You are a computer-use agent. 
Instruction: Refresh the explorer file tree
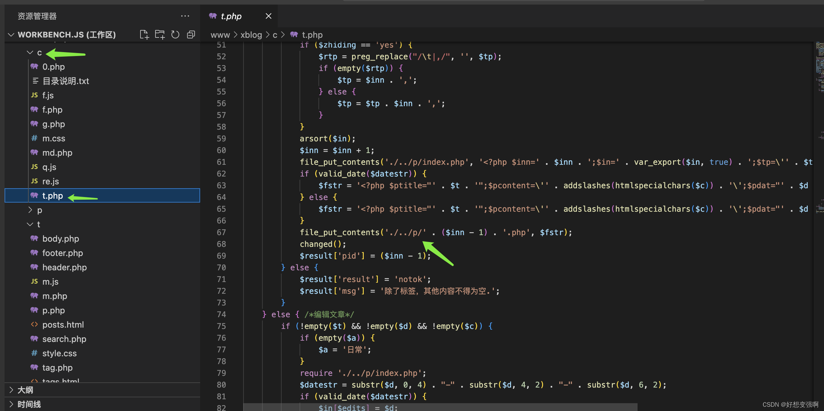point(175,35)
